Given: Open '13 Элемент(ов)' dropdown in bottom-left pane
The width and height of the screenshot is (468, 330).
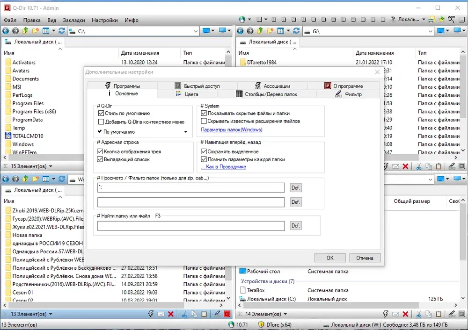Looking at the screenshot, I should click(x=51, y=314).
